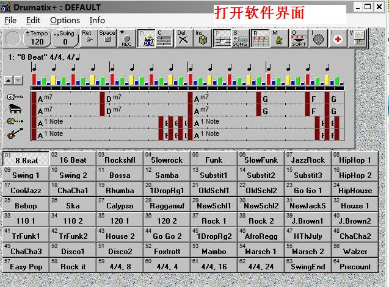Viewport: 389px width, 287px height.
Task: Choose the Foxtrott pattern button
Action: 167,250
